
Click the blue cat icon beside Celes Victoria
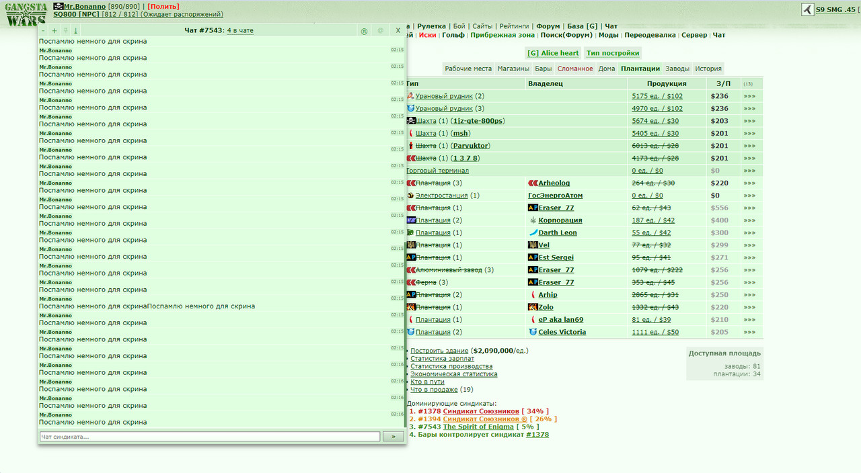tap(533, 332)
